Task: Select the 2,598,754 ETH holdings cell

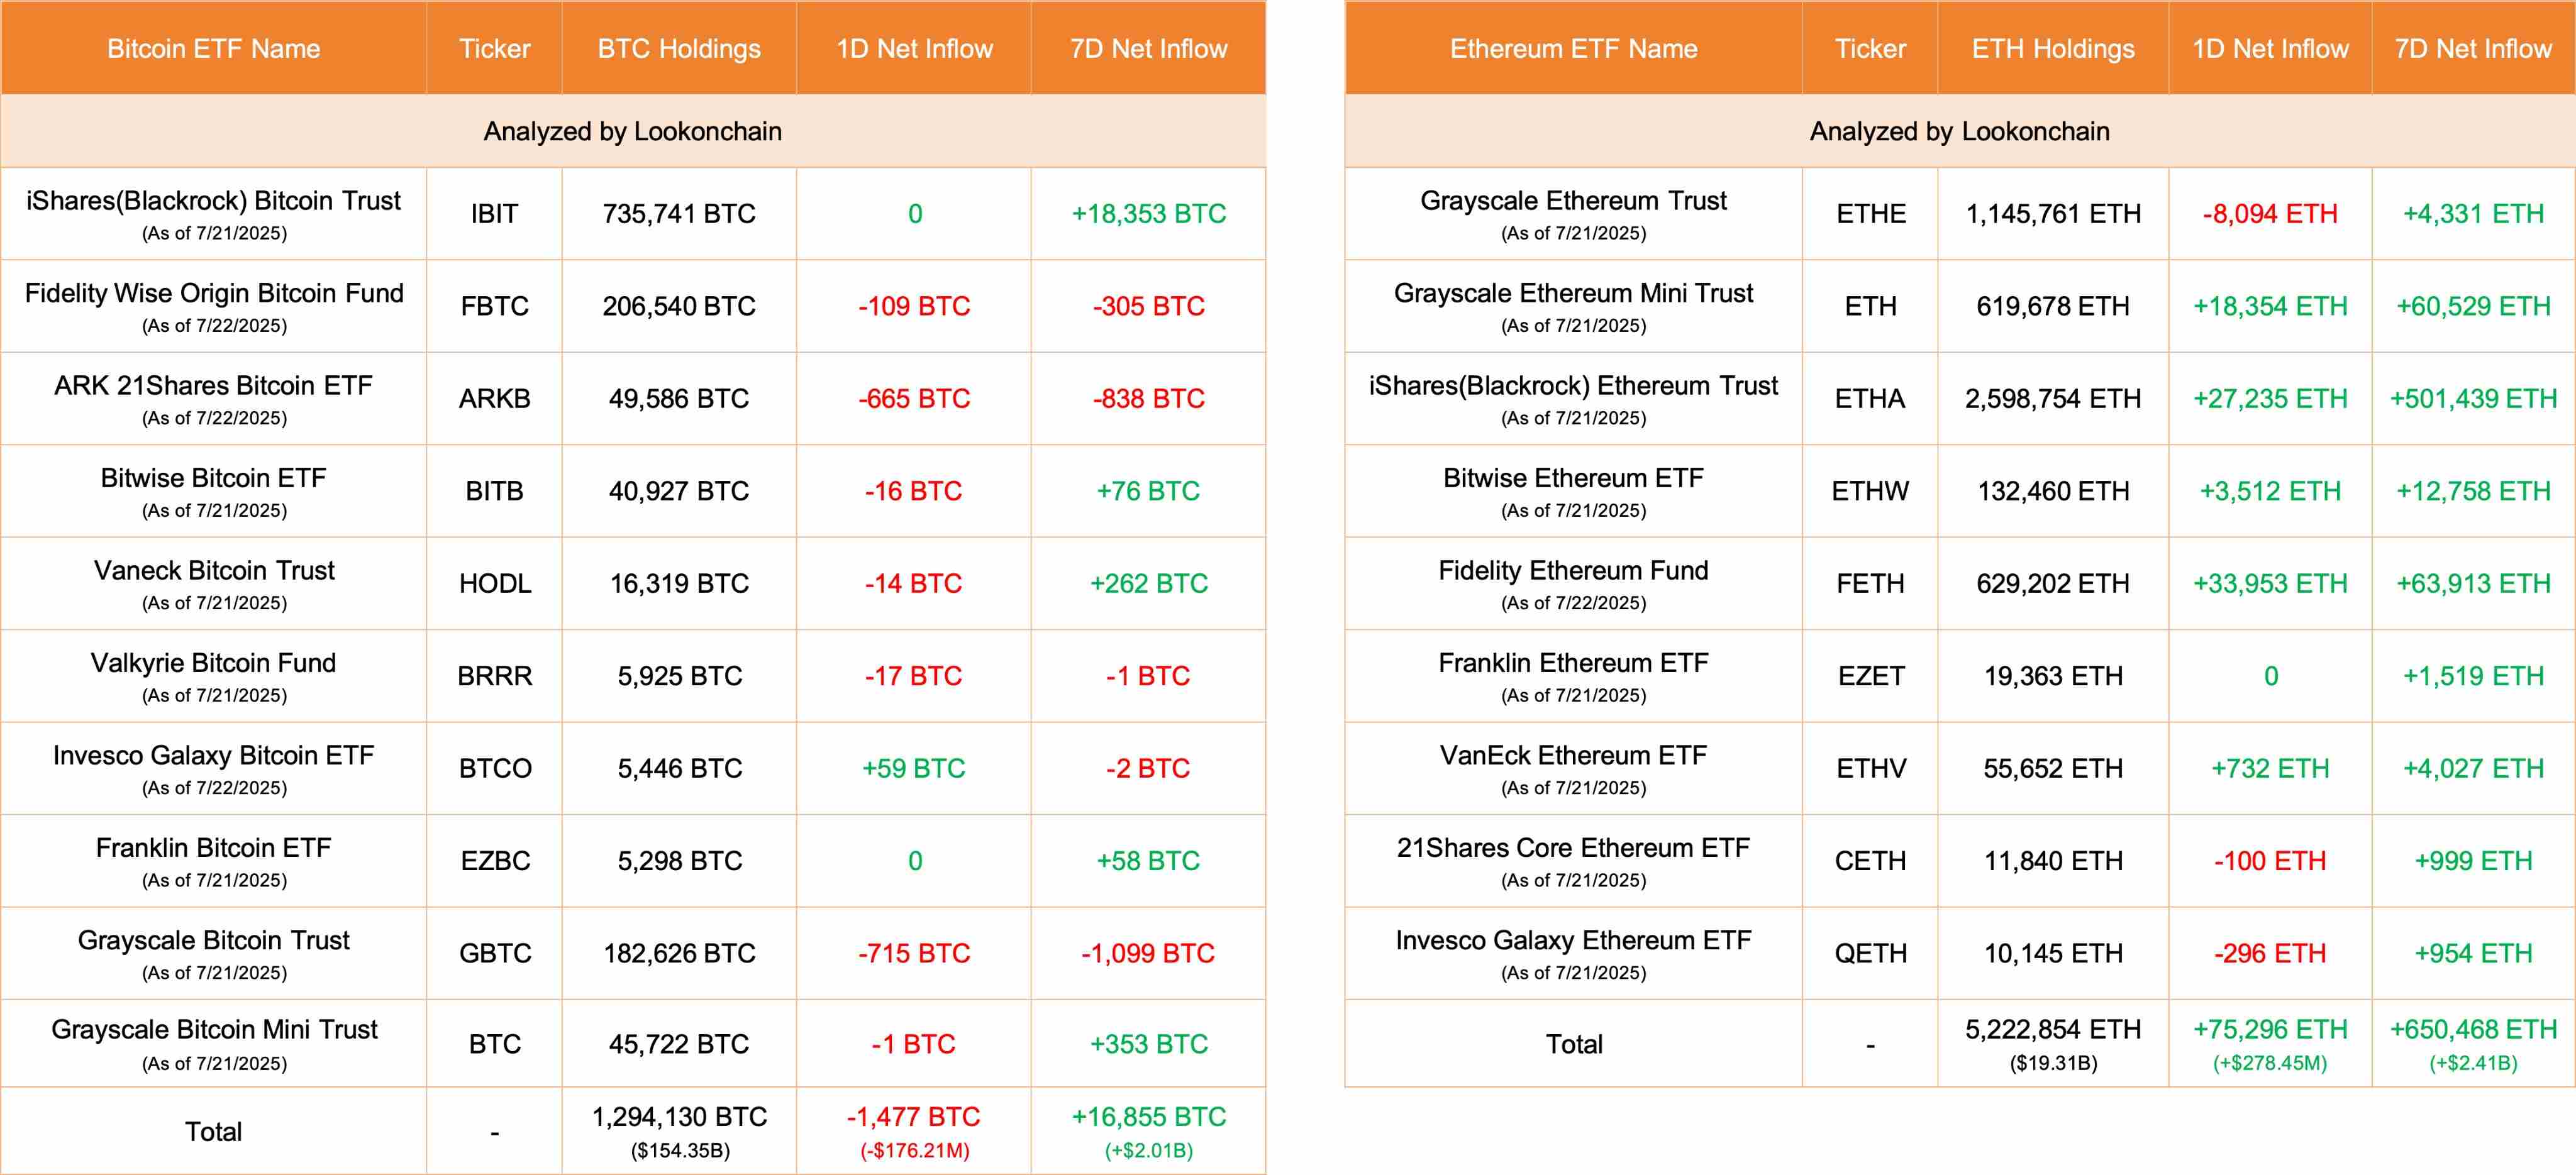Action: click(x=2053, y=399)
